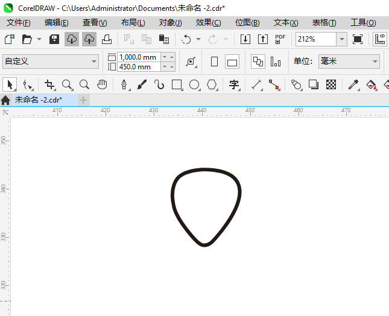This screenshot has height=316, width=389.
Task: Select the Artistic Media brush tool
Action: click(x=142, y=84)
